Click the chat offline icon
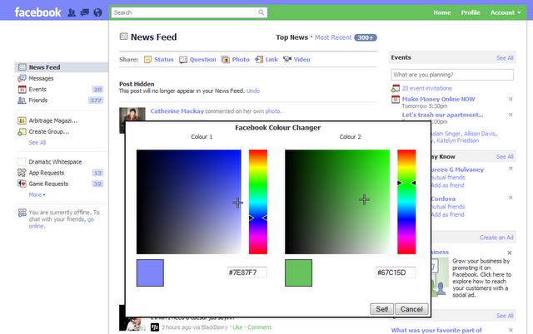533x334 pixels. click(22, 213)
